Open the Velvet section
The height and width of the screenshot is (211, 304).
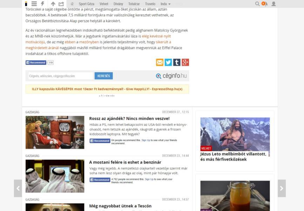pyautogui.click(x=104, y=4)
